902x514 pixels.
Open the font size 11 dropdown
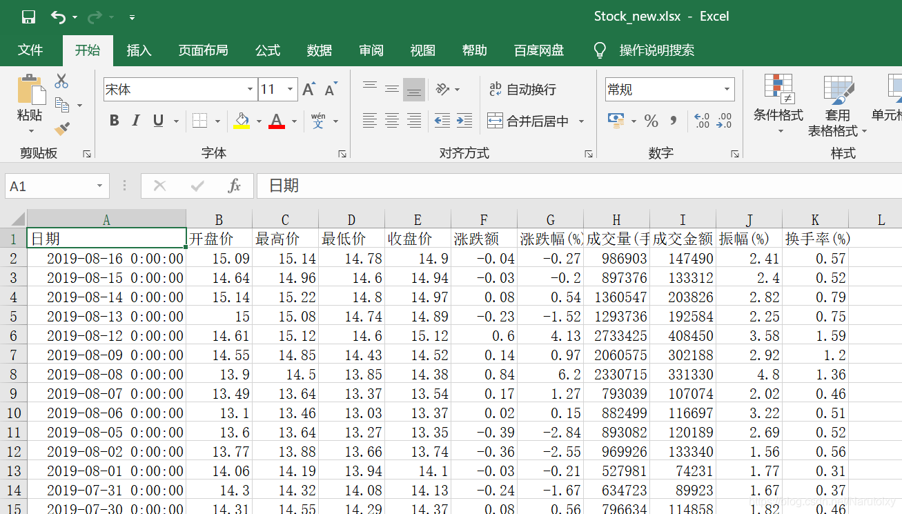[291, 90]
